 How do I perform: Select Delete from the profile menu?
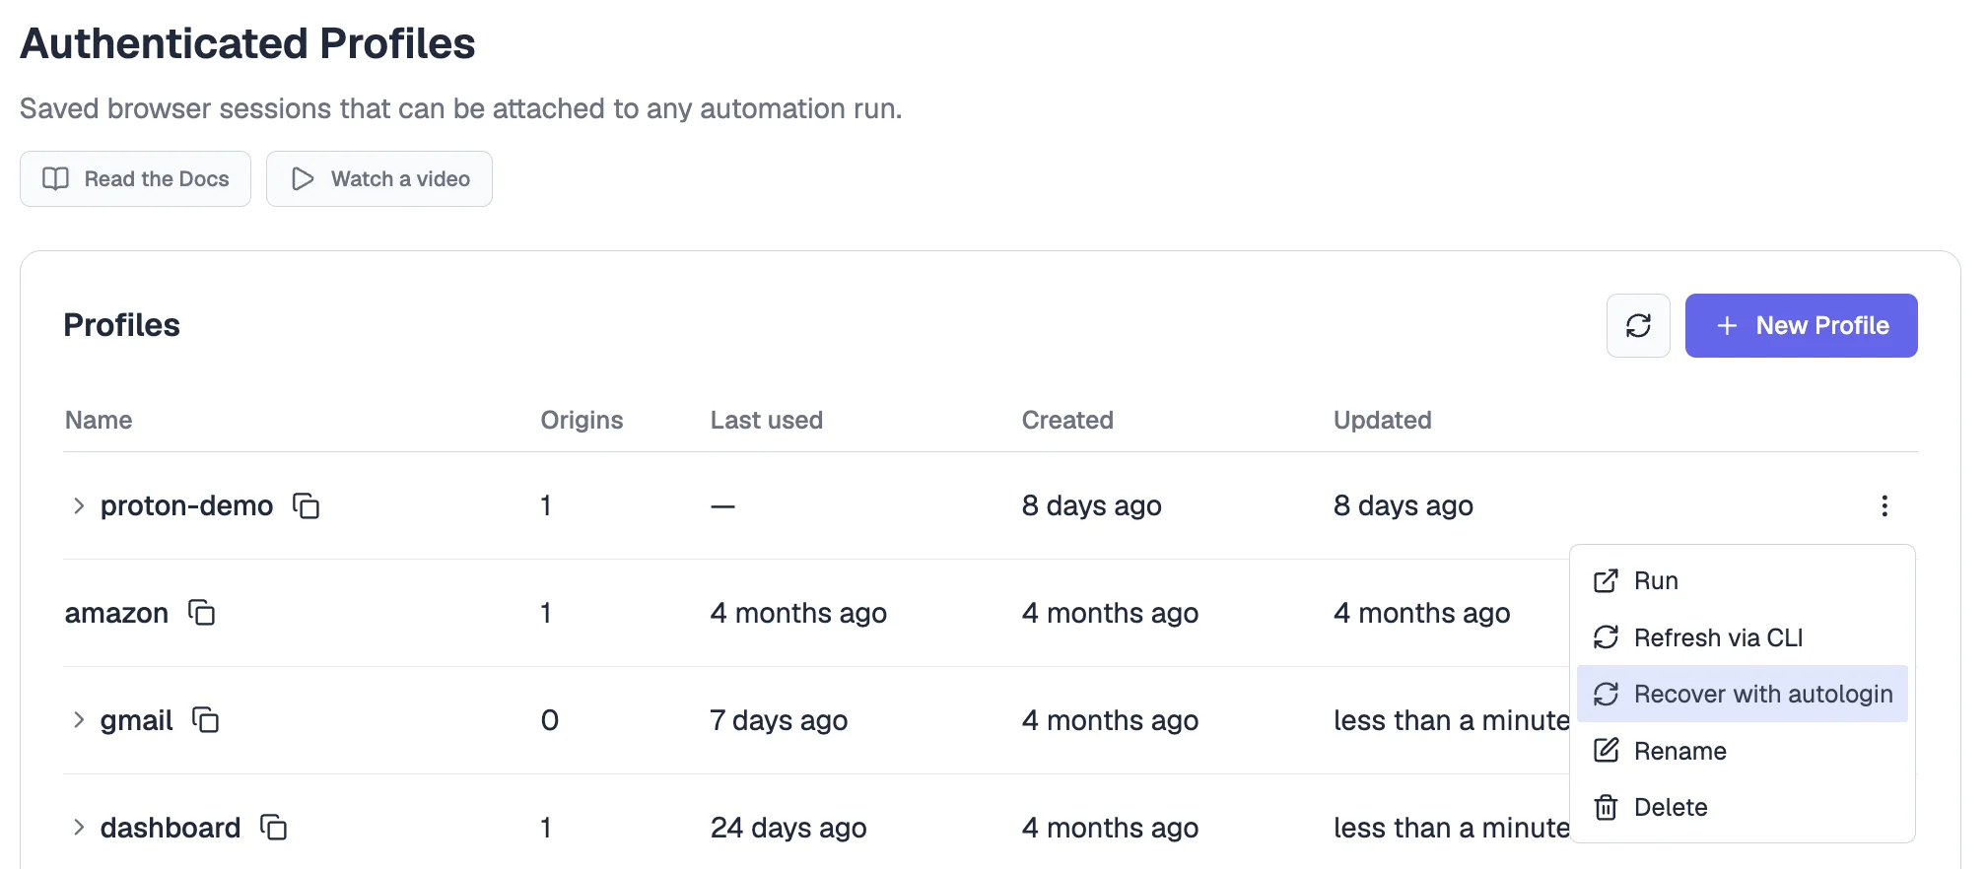click(1743, 807)
